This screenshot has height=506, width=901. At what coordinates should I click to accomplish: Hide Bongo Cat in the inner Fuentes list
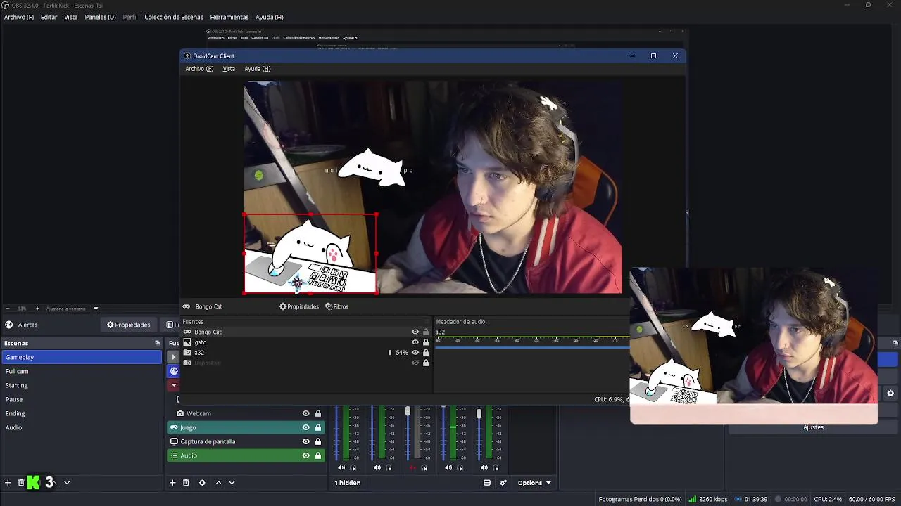coord(415,332)
